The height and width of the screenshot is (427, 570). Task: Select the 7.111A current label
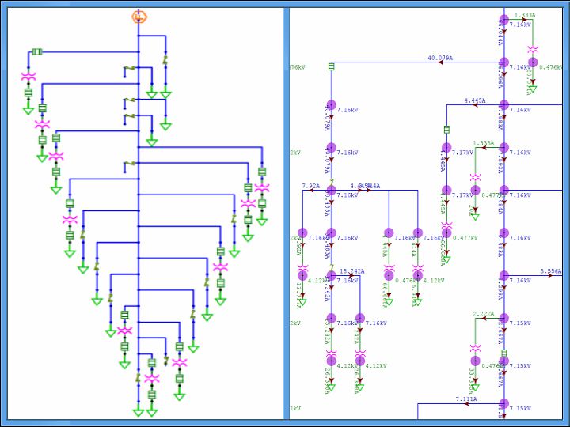click(x=466, y=399)
